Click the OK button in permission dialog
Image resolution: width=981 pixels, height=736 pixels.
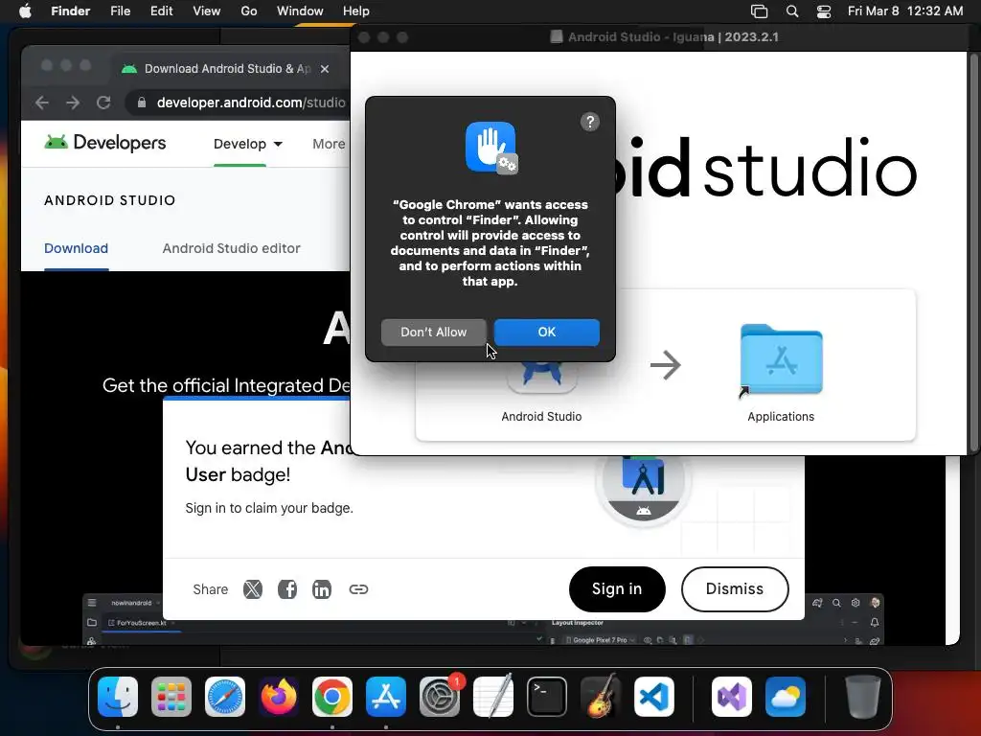pos(546,332)
